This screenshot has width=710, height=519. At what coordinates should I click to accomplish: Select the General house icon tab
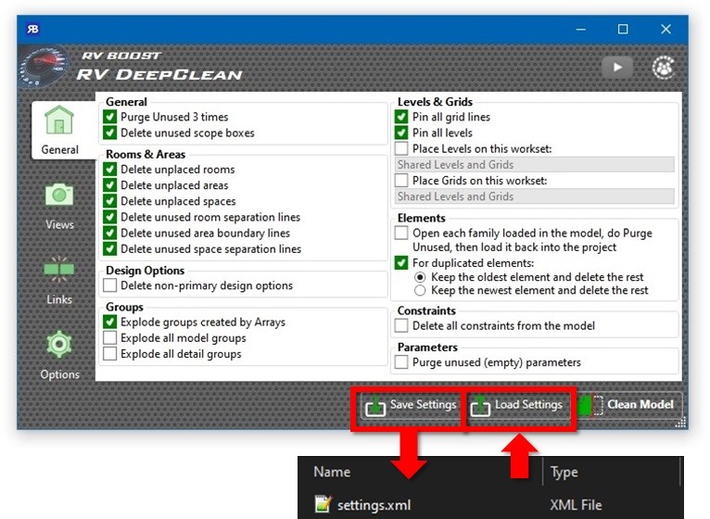[59, 130]
